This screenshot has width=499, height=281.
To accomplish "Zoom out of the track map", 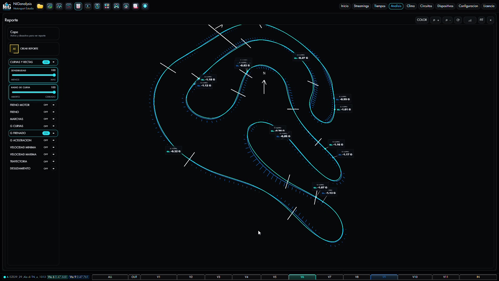I will pyautogui.click(x=448, y=20).
